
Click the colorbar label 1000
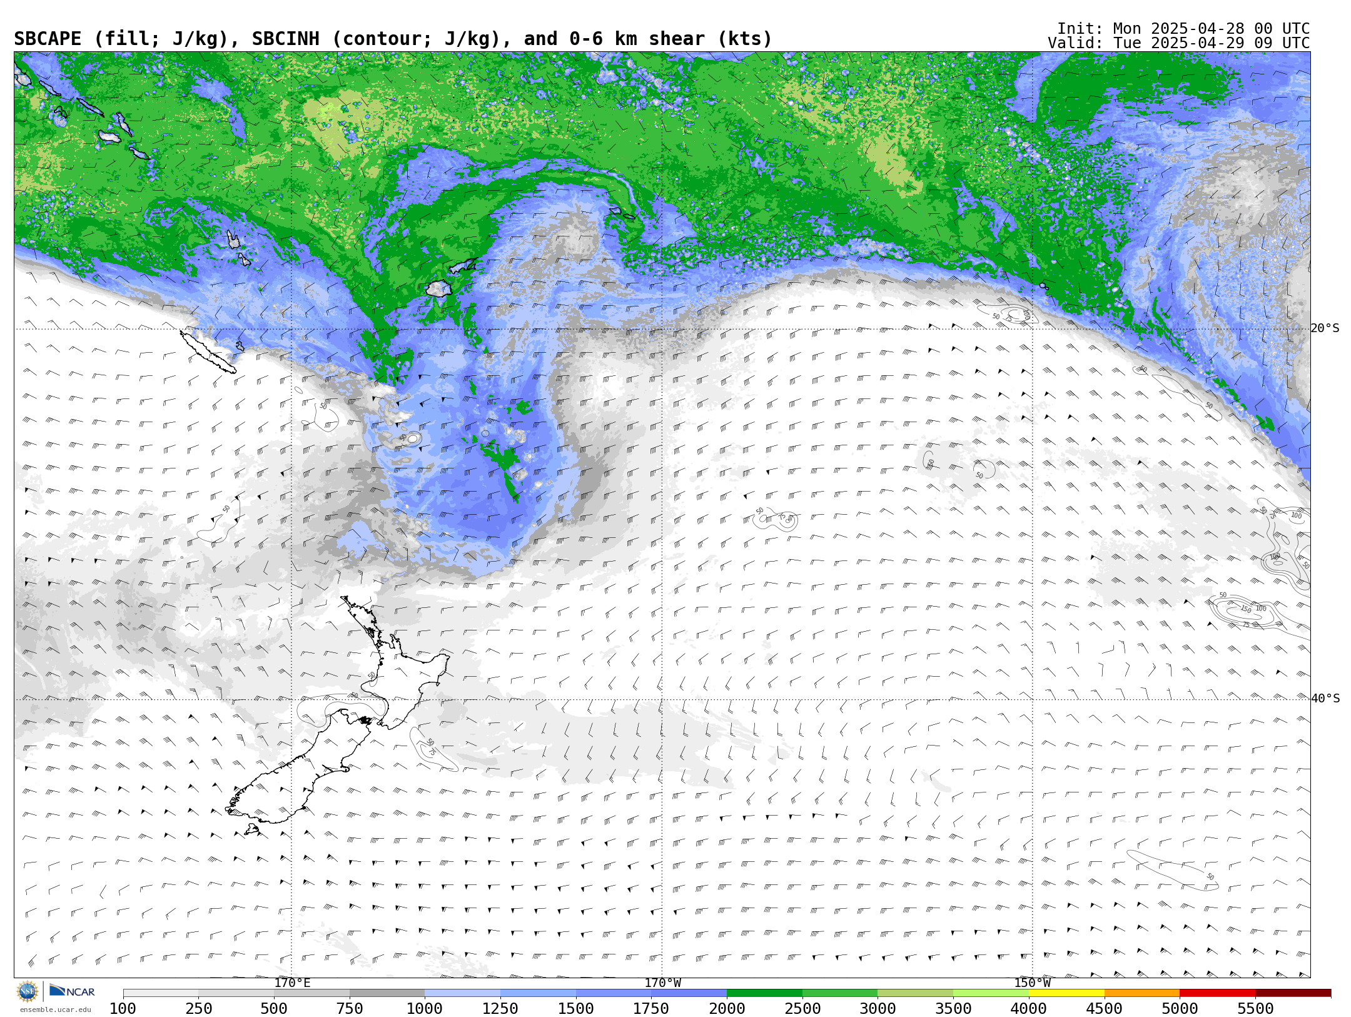coord(425,1008)
